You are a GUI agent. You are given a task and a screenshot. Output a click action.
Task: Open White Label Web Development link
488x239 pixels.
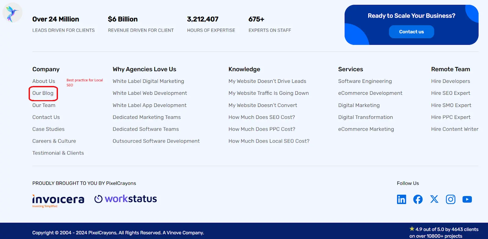point(149,93)
